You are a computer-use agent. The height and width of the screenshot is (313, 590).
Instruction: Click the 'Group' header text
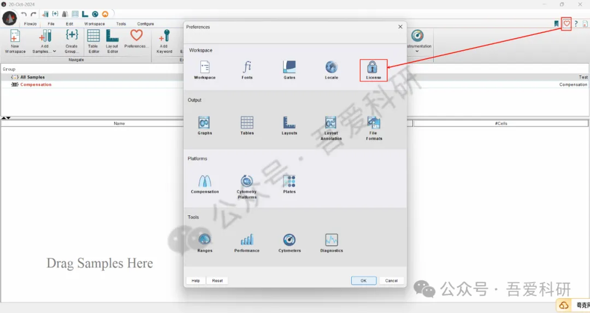tap(9, 69)
